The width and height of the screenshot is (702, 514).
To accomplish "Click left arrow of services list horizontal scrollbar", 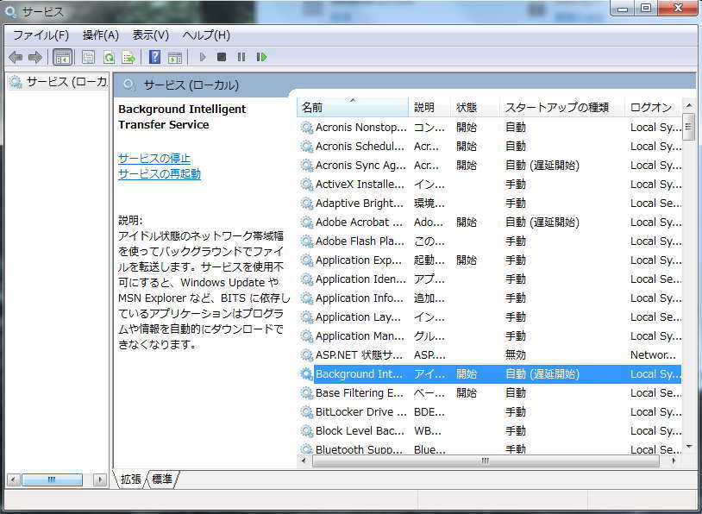I will pyautogui.click(x=304, y=461).
